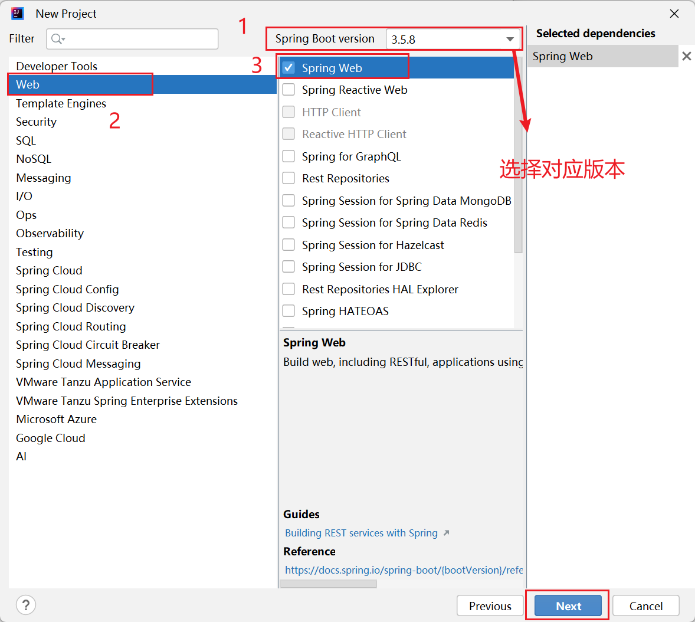695x622 pixels.
Task: Check the HTTP Client checkbox
Action: pos(289,112)
